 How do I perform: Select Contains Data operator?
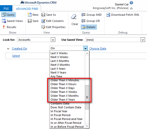67,103
